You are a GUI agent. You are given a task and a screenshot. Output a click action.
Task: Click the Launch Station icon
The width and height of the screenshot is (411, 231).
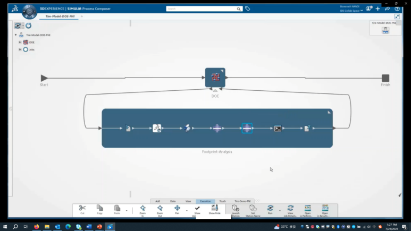(x=235, y=209)
